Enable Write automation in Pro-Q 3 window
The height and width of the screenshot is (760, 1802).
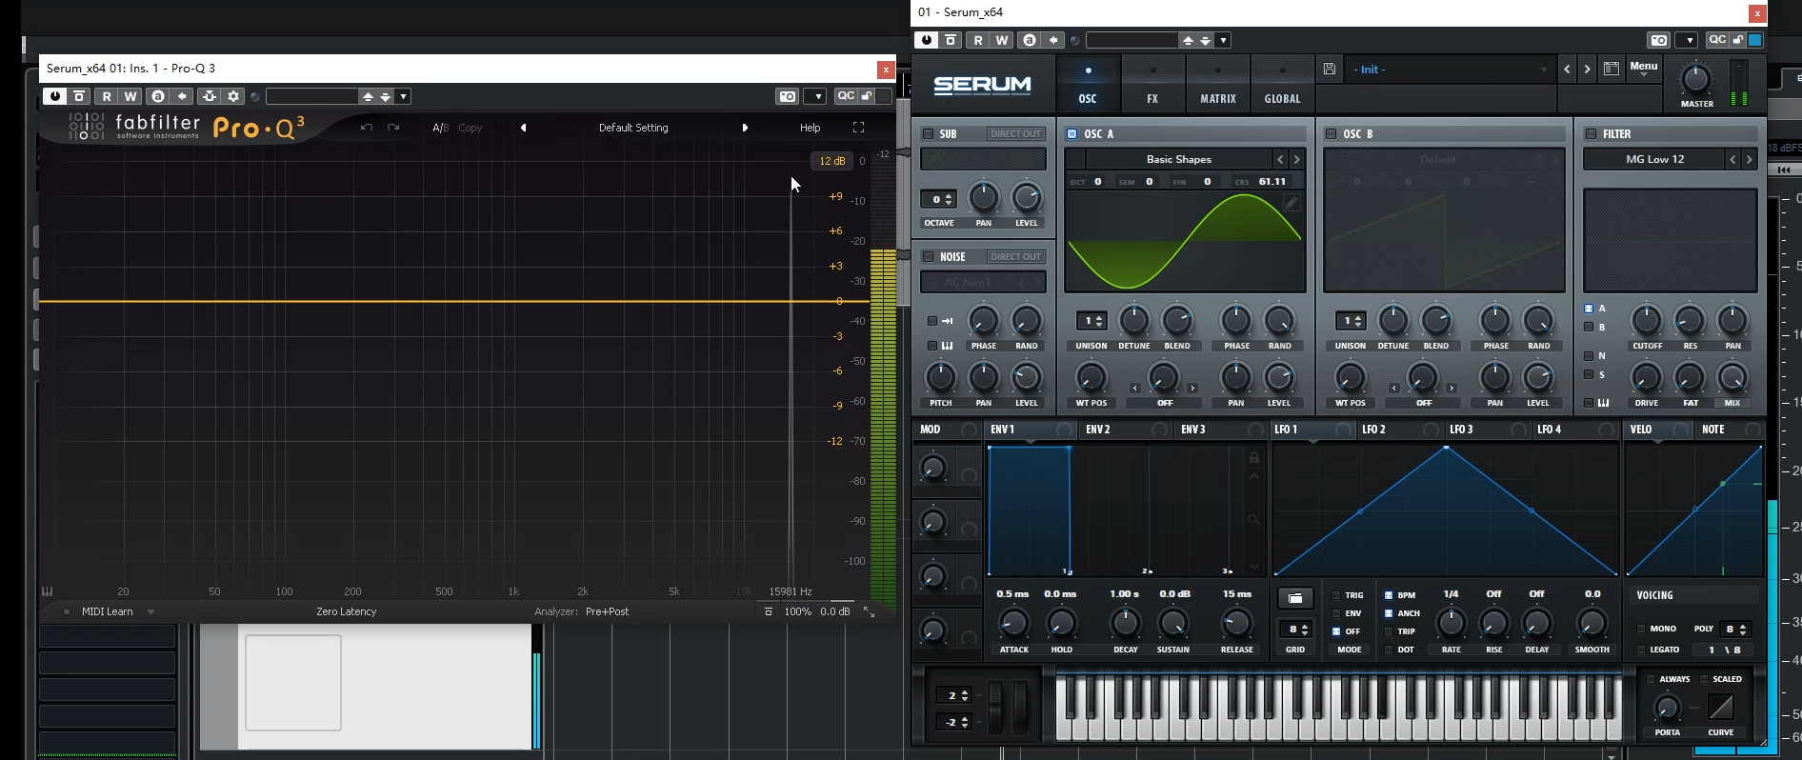130,96
